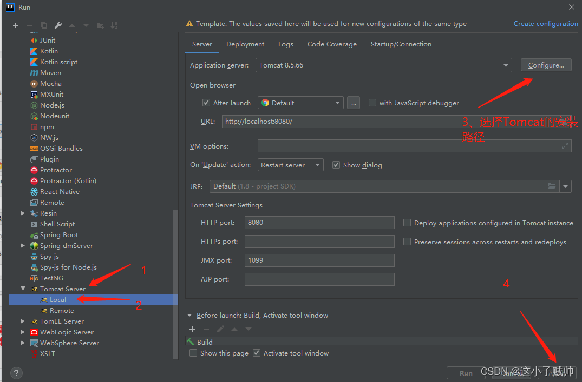This screenshot has height=382, width=582.
Task: Expand the Spring dmServer tree node
Action: pyautogui.click(x=23, y=246)
